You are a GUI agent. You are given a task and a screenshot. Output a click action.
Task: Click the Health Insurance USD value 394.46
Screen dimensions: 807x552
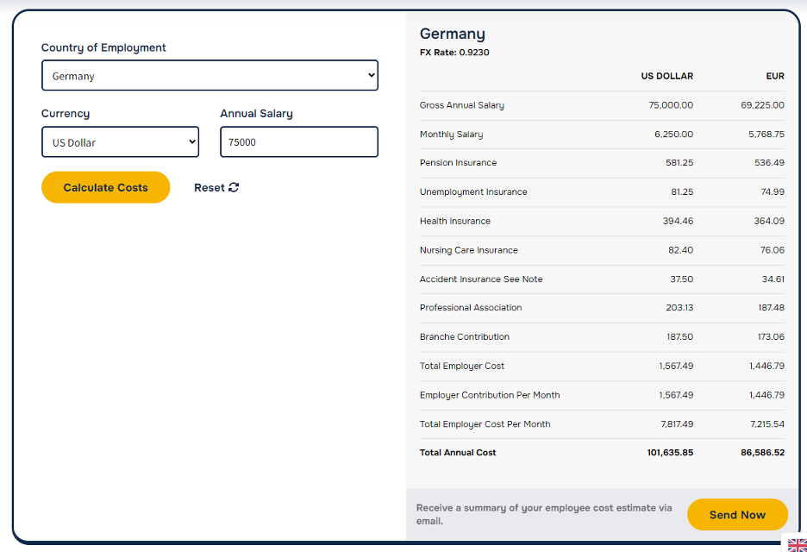[x=678, y=221]
